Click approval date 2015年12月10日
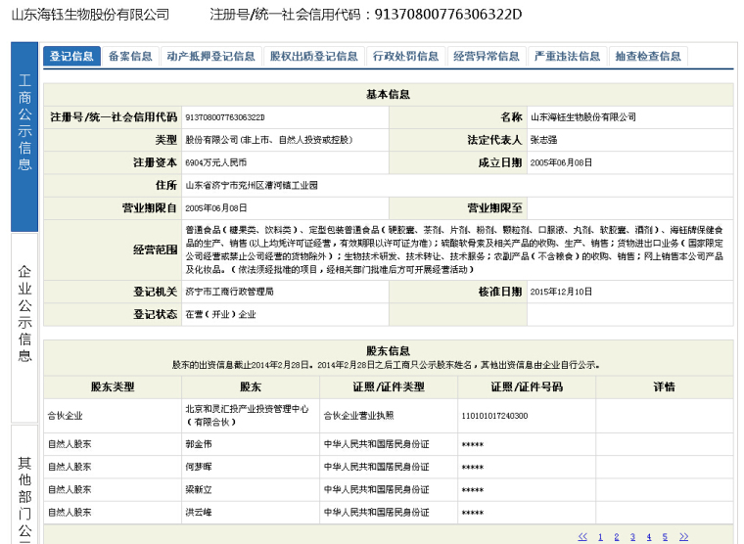744x544 pixels. (x=561, y=292)
